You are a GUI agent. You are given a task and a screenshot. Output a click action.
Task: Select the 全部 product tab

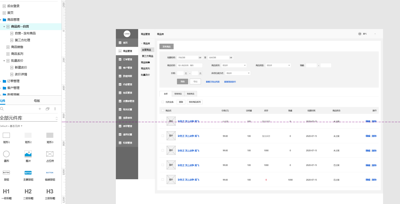(166, 94)
